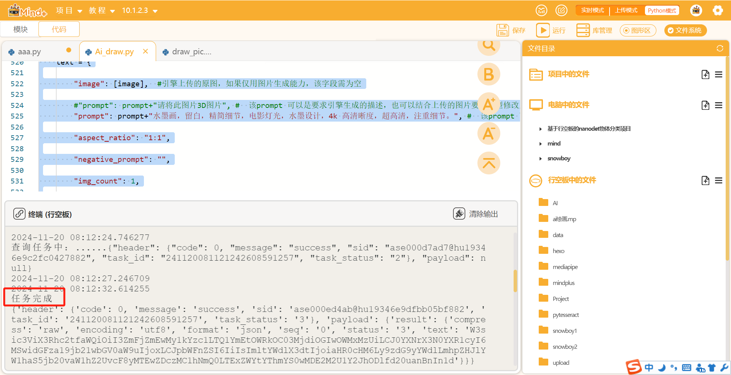Click the Mind+ logo
The width and height of the screenshot is (731, 375).
[x=27, y=11]
